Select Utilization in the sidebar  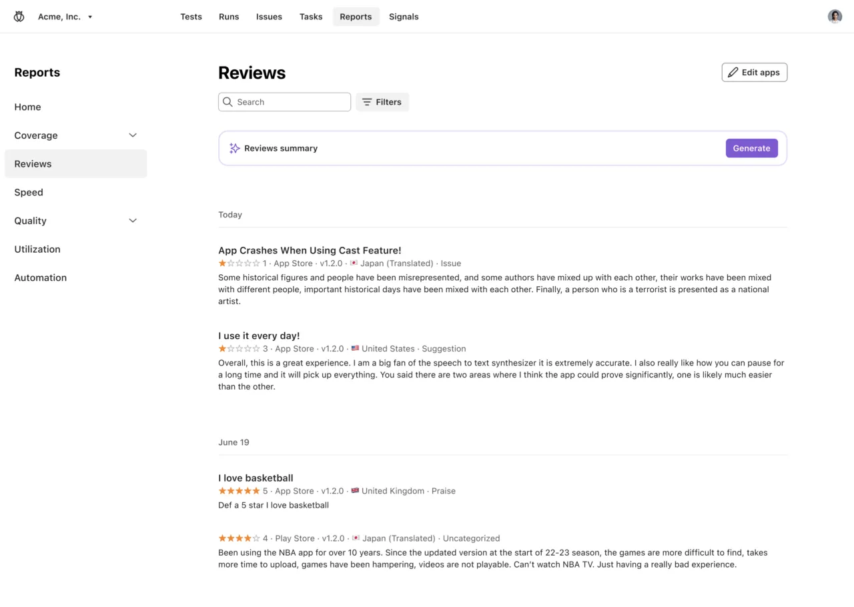[x=37, y=249]
